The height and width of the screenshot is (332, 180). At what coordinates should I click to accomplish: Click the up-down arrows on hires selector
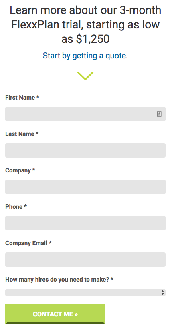click(x=162, y=293)
